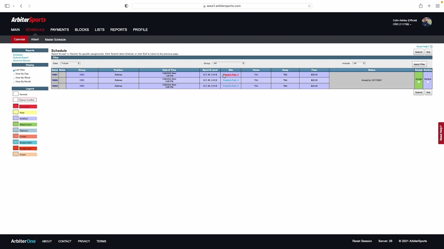Open the PROFILE menu
Screen dimensions: 444x249
tap(140, 30)
